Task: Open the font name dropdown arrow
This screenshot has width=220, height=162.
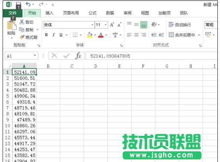Action: pos(92,25)
